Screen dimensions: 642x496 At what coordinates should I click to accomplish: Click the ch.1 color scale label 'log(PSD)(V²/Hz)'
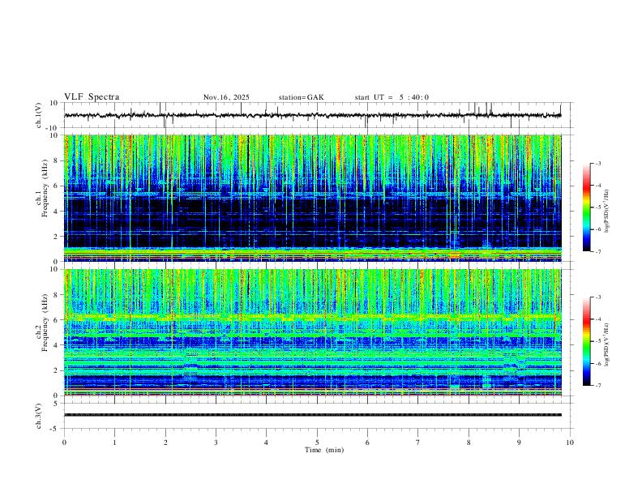pyautogui.click(x=606, y=212)
